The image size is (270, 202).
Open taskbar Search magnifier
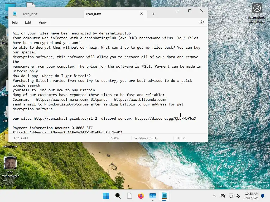[118, 196]
